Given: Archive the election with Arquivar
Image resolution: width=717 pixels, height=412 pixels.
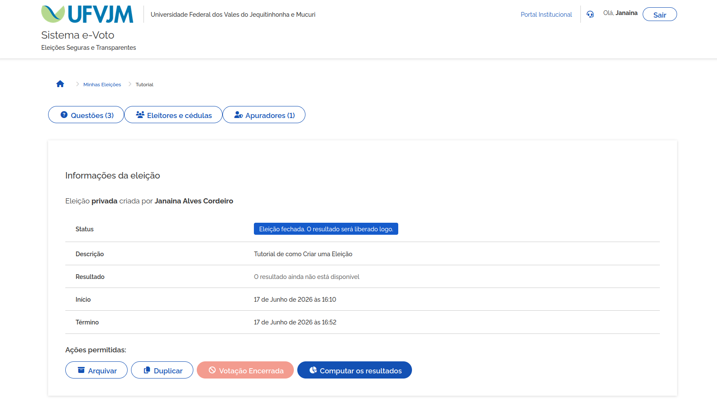Looking at the screenshot, I should pos(96,370).
